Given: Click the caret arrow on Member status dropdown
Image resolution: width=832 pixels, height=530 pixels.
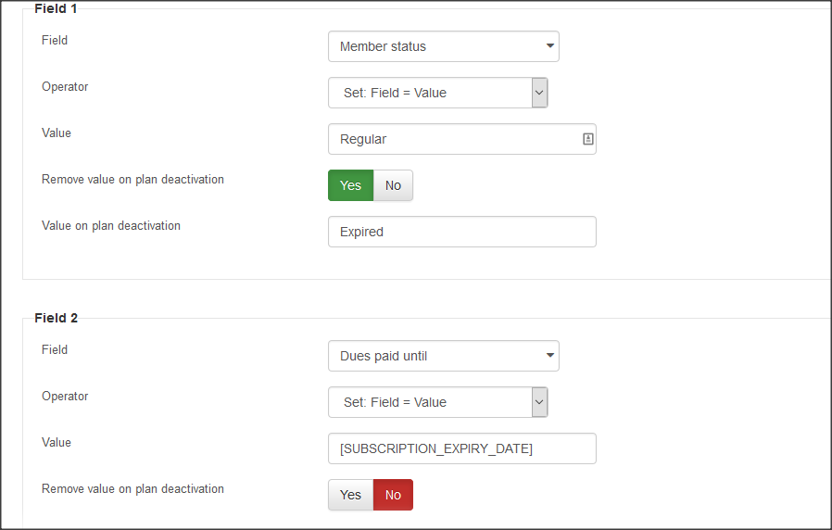Looking at the screenshot, I should click(x=550, y=45).
